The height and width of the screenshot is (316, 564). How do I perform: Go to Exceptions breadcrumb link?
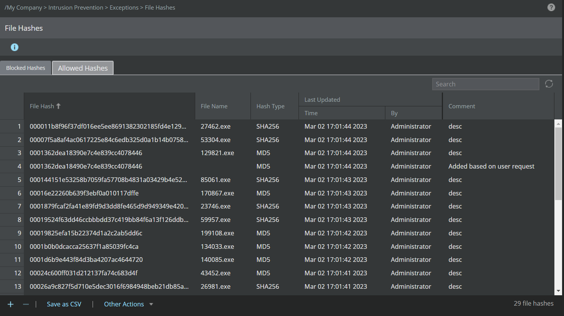click(124, 8)
